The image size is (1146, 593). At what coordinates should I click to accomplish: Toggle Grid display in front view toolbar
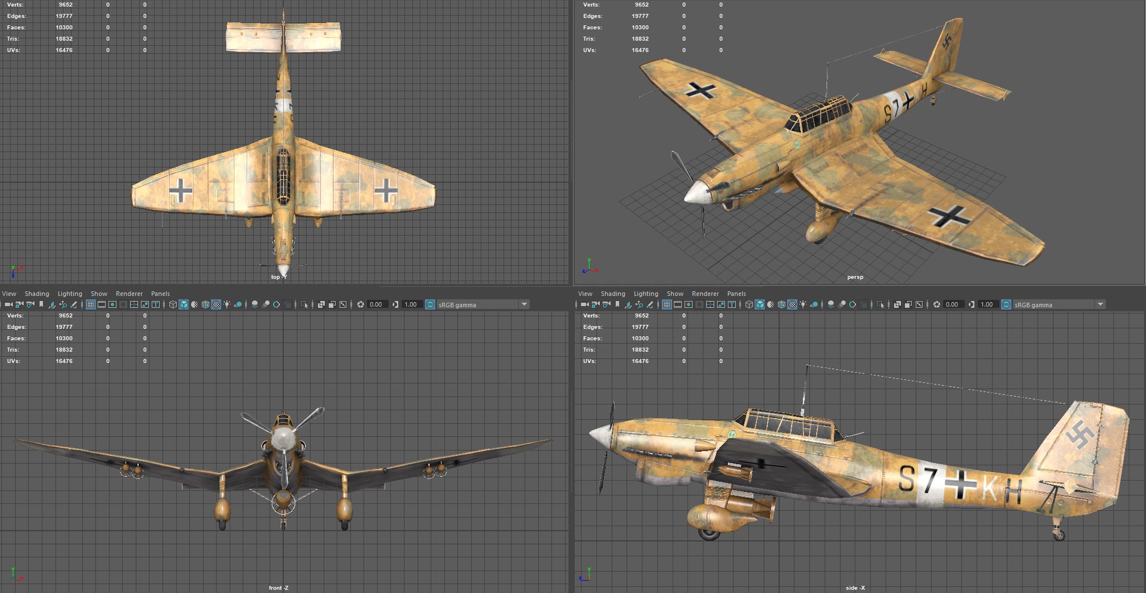pyautogui.click(x=91, y=305)
